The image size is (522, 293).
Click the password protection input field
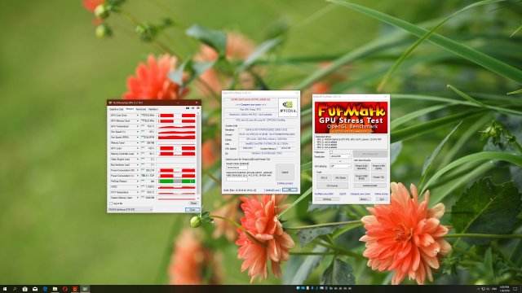(x=237, y=179)
